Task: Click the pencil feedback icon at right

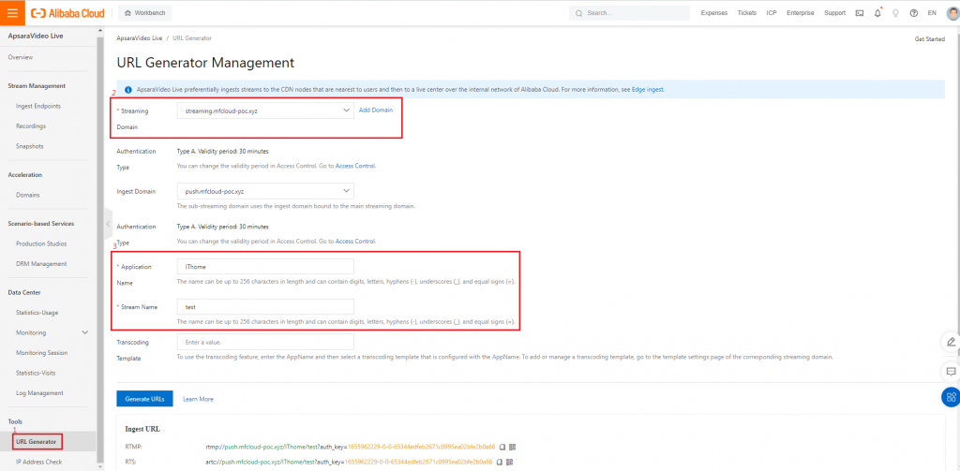Action: tap(951, 342)
